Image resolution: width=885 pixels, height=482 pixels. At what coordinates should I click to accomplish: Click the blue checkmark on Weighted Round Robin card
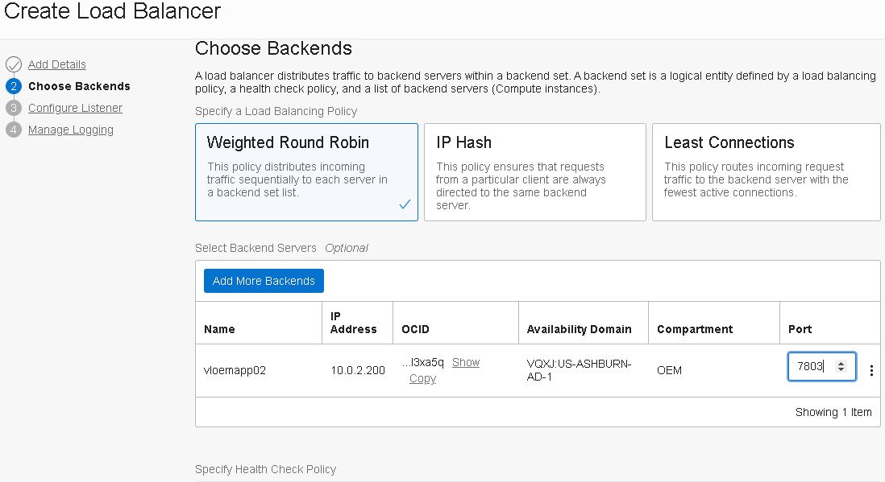pos(405,205)
